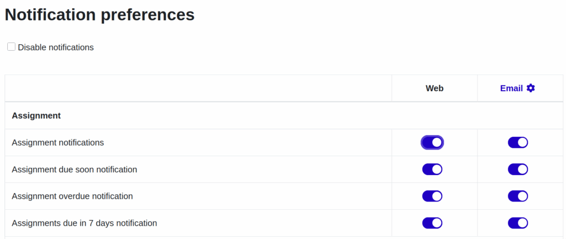The width and height of the screenshot is (566, 239).
Task: Toggle Web for Assignment notifications
Action: (432, 142)
